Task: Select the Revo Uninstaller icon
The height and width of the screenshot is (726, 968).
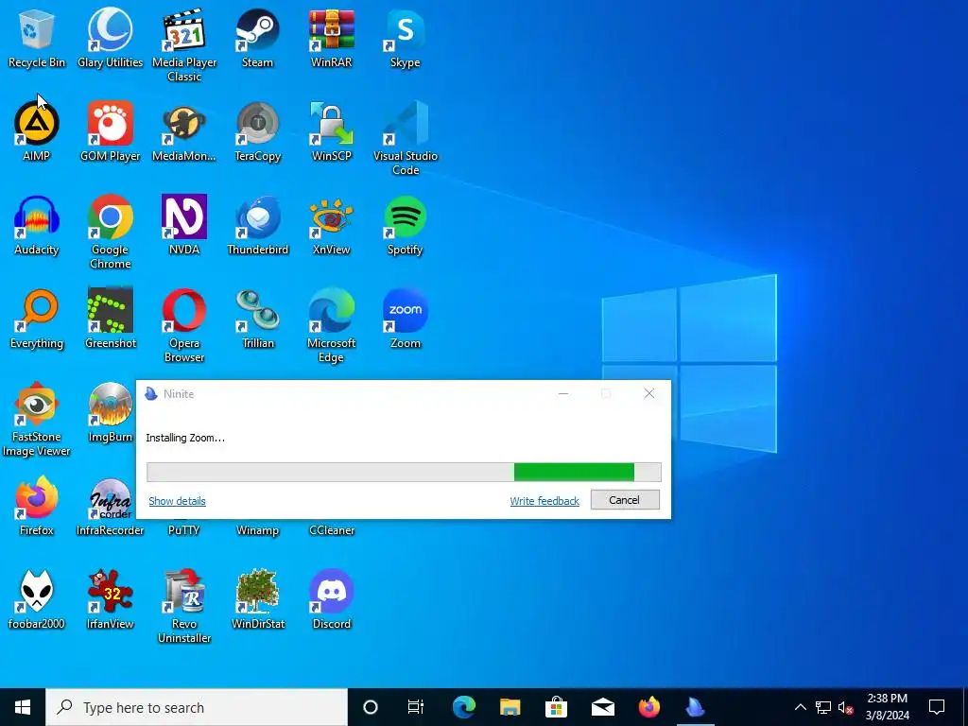Action: [x=184, y=606]
